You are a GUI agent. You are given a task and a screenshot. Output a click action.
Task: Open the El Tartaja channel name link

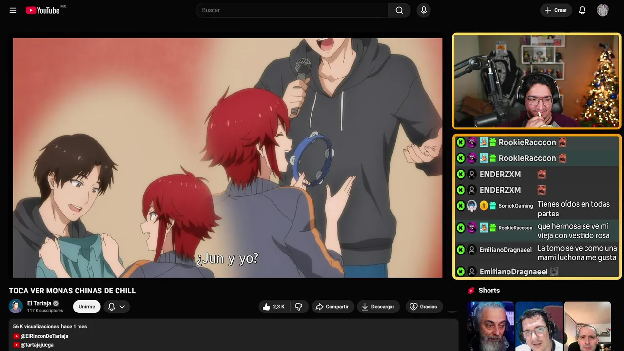(x=39, y=303)
